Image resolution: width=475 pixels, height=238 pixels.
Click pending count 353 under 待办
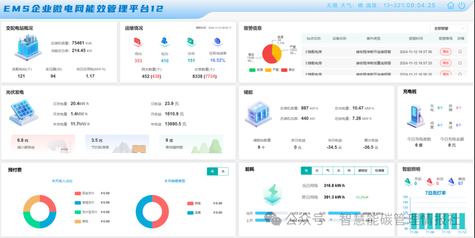[138, 61]
